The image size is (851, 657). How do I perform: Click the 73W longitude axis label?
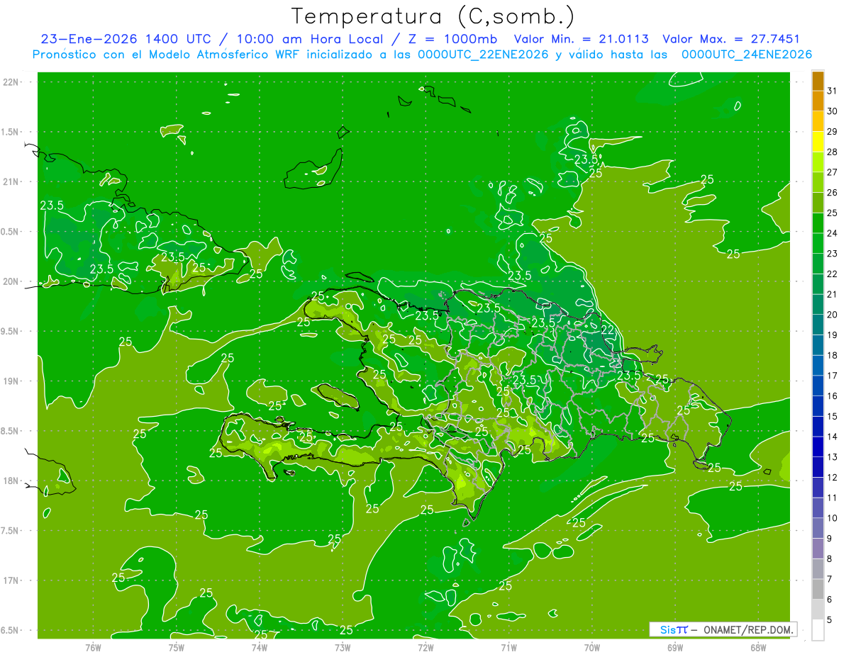(343, 647)
